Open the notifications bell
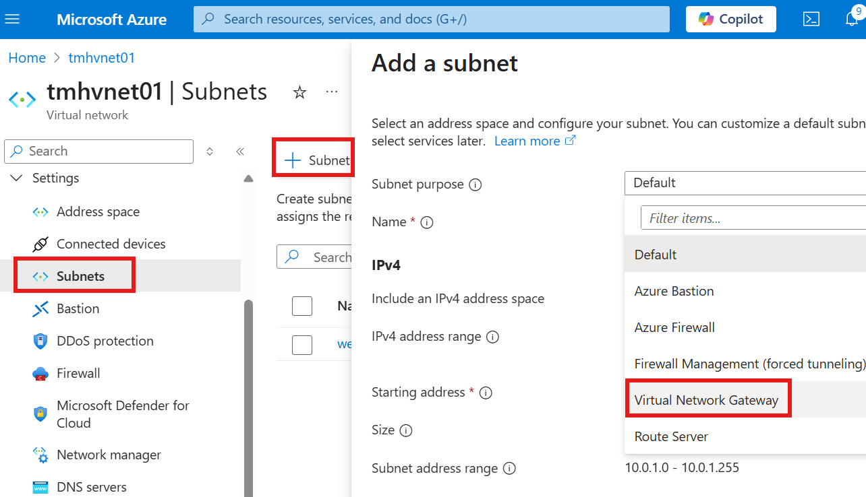866x497 pixels. 852,19
